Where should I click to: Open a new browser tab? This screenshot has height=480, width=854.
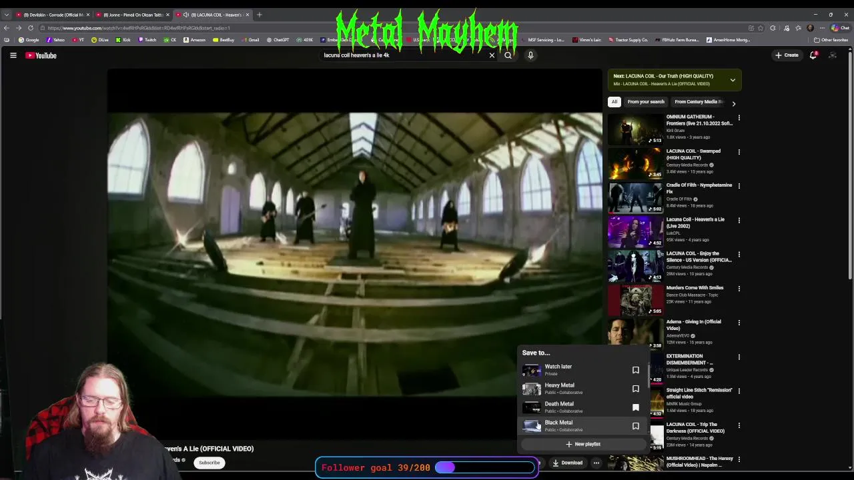[259, 15]
